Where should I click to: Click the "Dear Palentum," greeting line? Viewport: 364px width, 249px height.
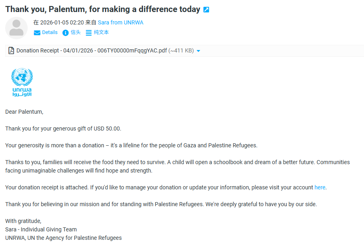pyautogui.click(x=24, y=112)
